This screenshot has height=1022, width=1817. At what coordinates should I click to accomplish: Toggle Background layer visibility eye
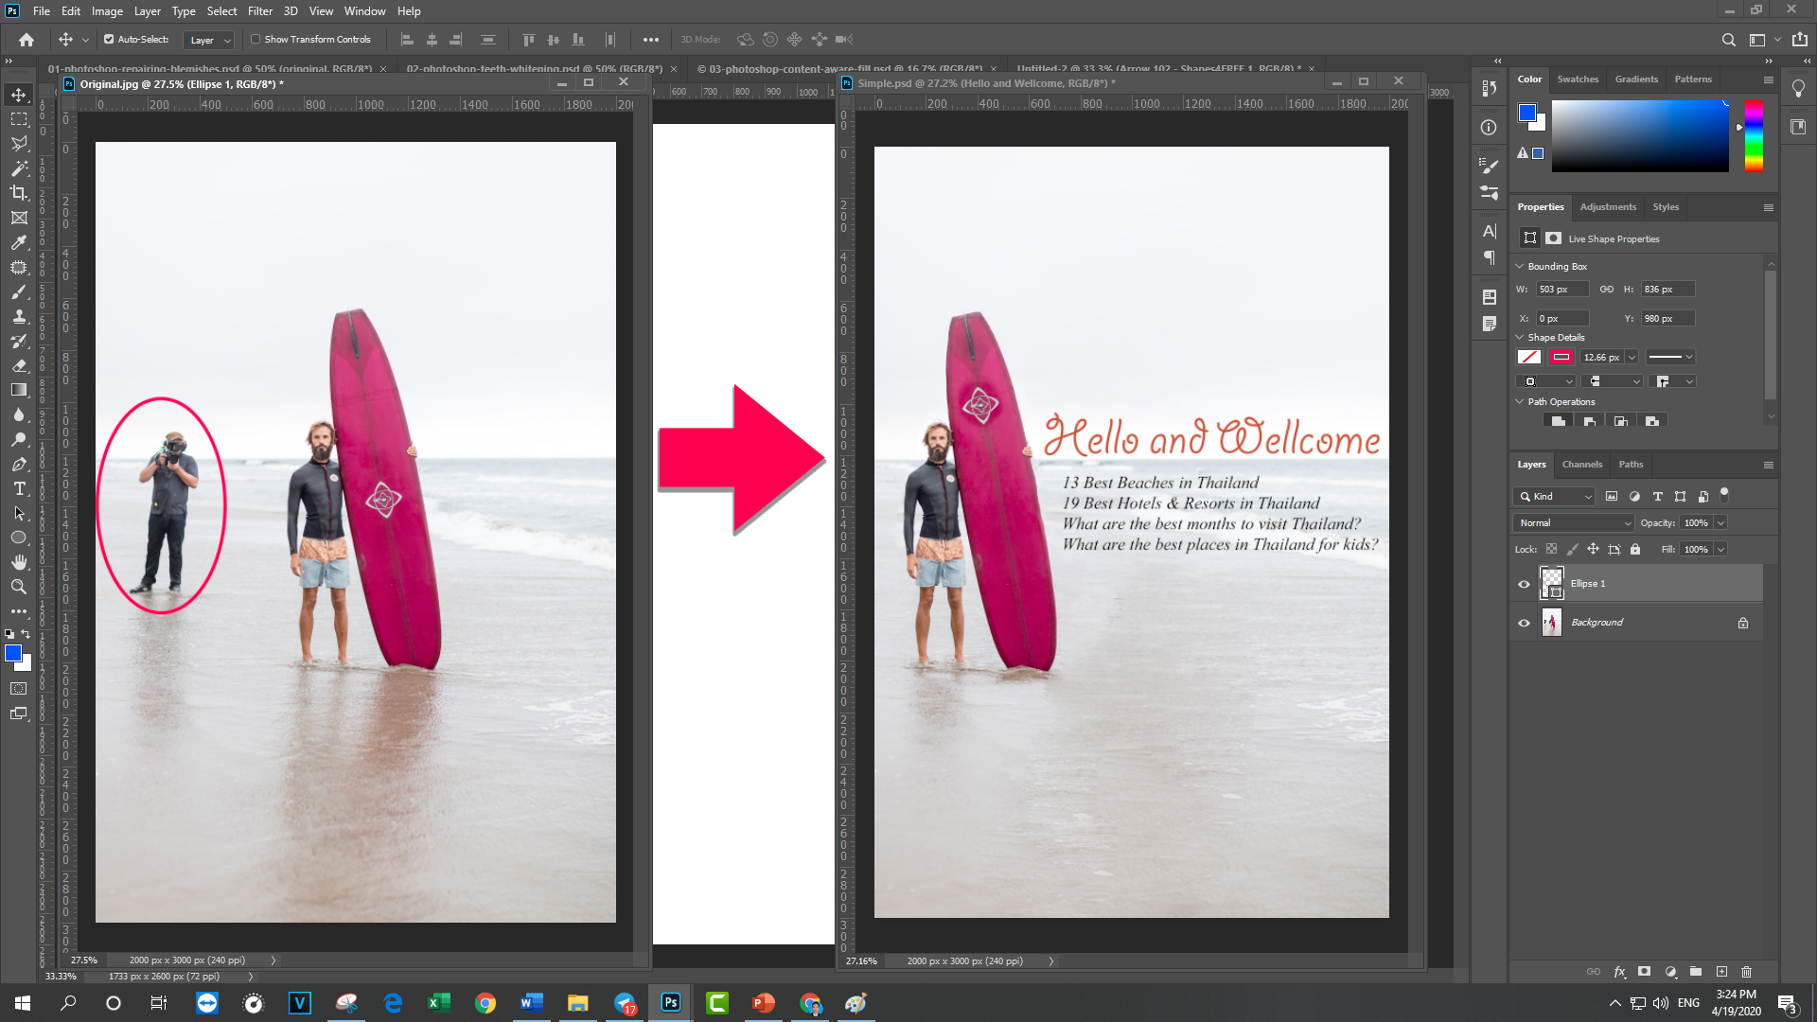(1524, 623)
